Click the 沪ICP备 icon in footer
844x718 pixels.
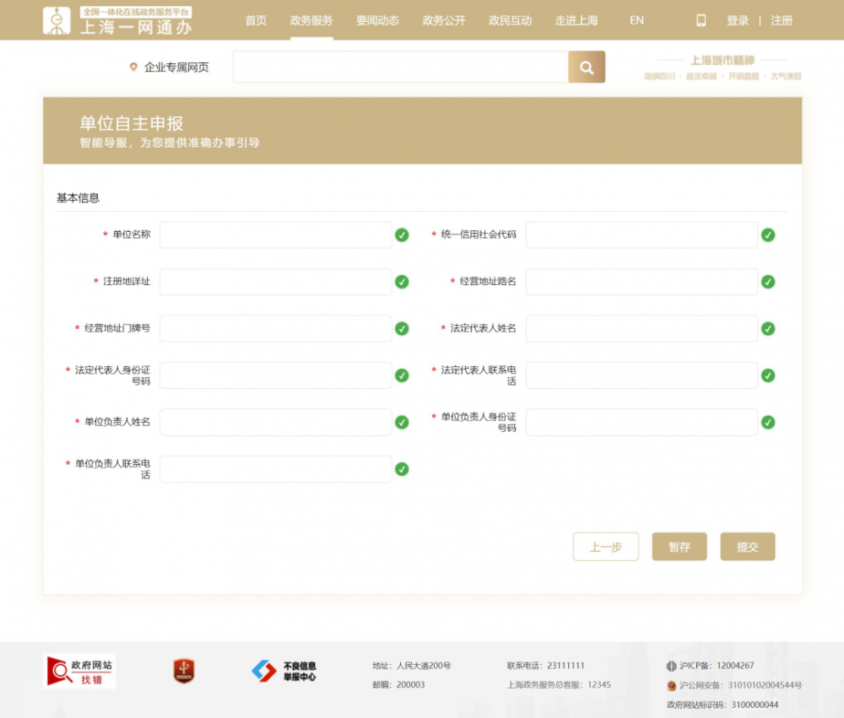click(671, 666)
